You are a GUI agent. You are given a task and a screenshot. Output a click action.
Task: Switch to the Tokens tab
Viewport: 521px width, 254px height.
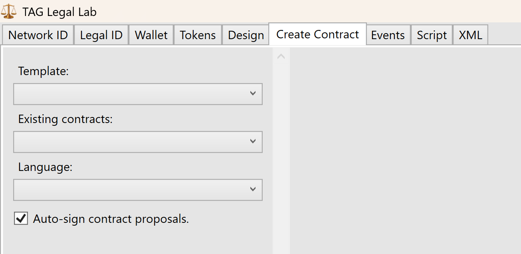198,35
